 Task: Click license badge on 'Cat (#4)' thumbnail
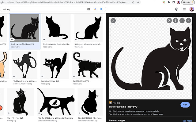click(x=9, y=113)
